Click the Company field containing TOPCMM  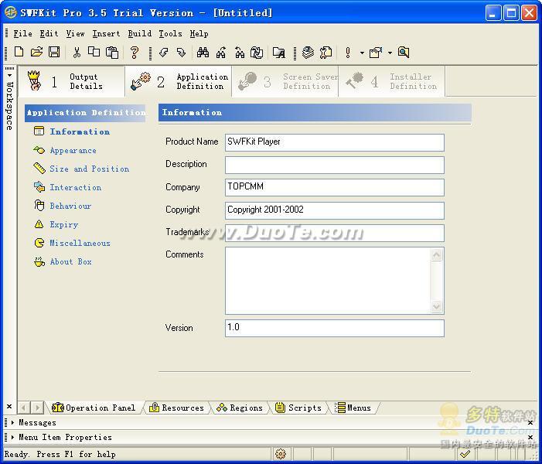pyautogui.click(x=335, y=187)
